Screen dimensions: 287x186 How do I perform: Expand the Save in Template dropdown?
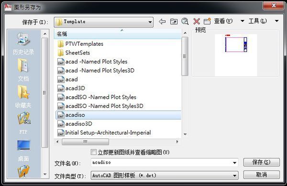click(x=150, y=22)
